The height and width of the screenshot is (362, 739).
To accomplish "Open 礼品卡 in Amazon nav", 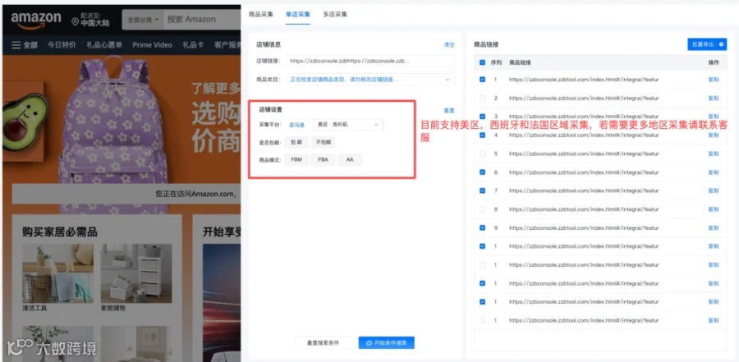I will pos(193,45).
